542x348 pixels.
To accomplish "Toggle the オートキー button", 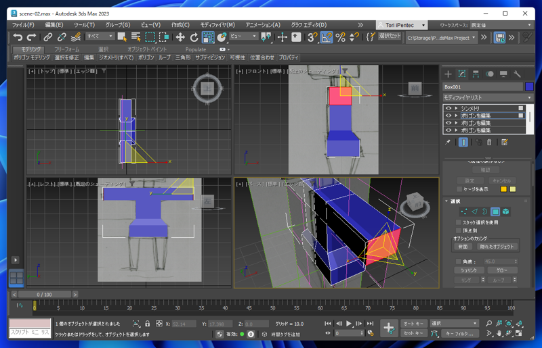I will (x=413, y=324).
